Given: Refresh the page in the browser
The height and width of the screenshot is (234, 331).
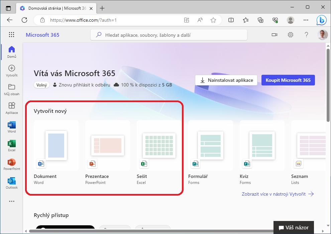Looking at the screenshot, I should point(24,20).
